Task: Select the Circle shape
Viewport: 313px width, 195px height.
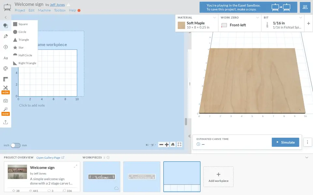Action: tap(20, 32)
